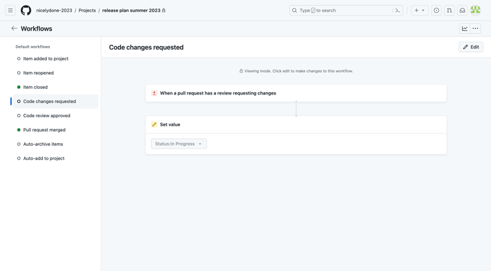Open the Notifications inbox icon

click(462, 10)
